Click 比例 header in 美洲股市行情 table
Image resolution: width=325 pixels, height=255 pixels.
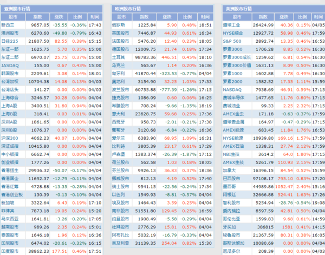pyautogui.click(x=302, y=17)
